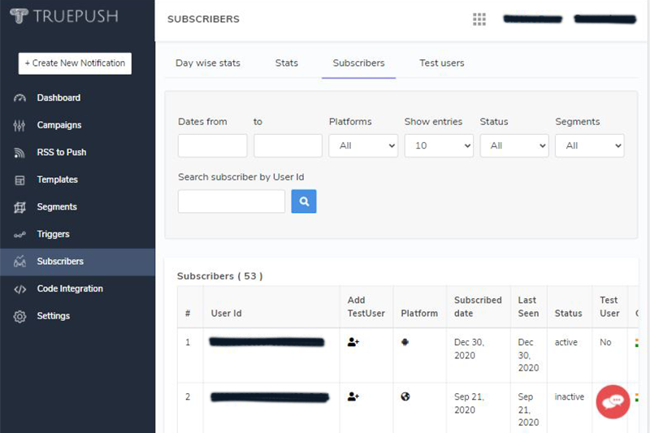
Task: Click the Code Integration brackets icon
Action: pos(19,289)
